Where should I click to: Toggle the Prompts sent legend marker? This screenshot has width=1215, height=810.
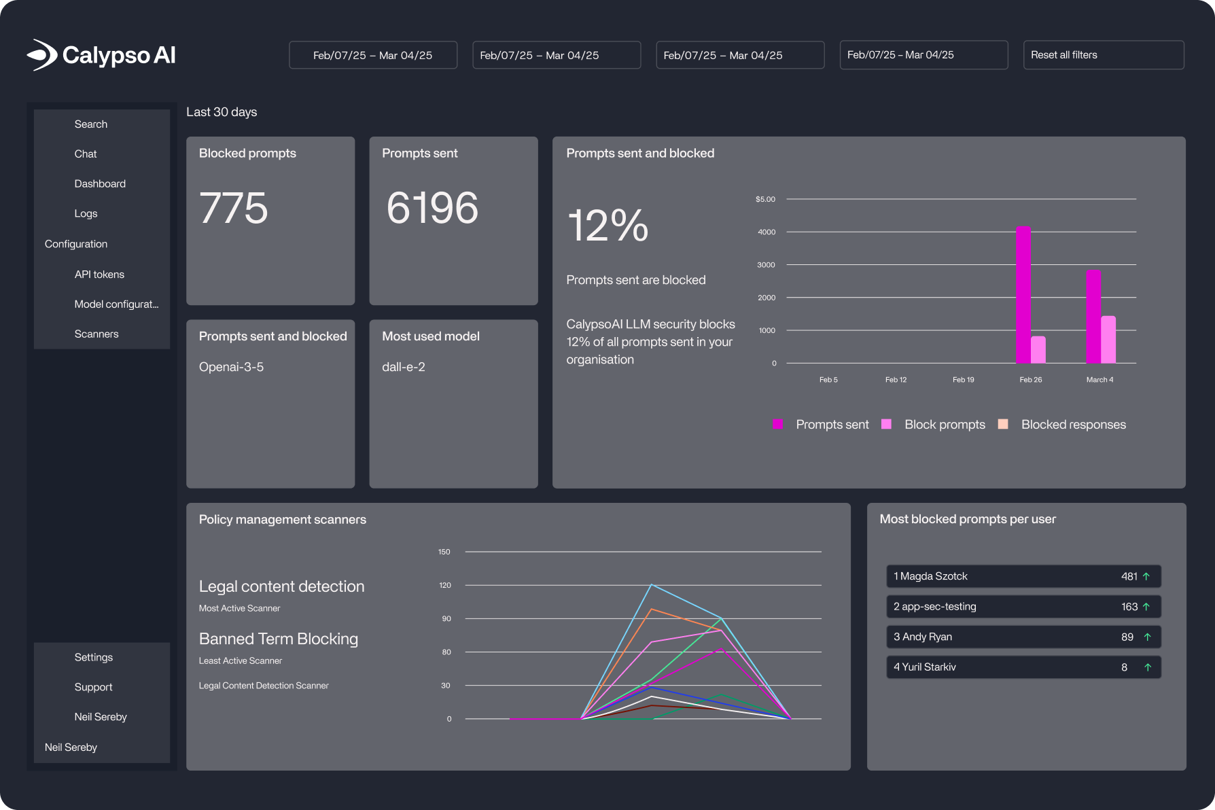(778, 425)
